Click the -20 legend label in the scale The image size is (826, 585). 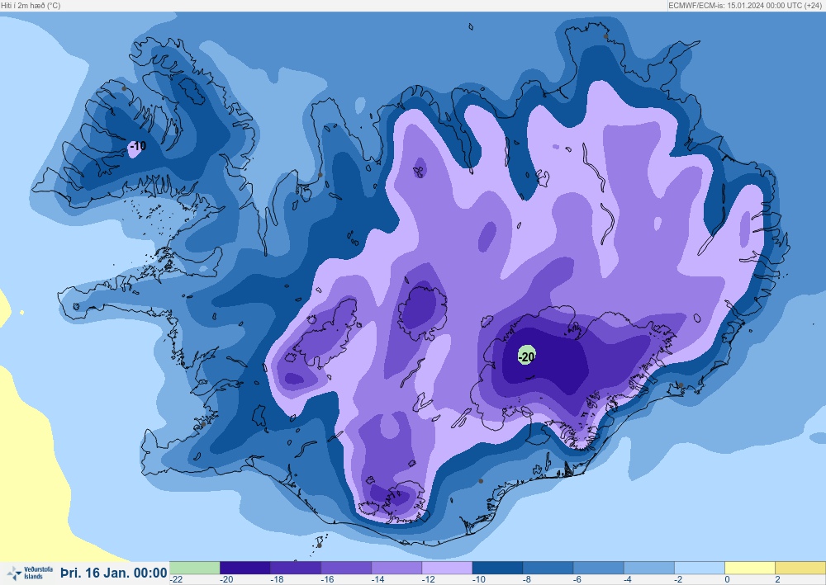(226, 580)
